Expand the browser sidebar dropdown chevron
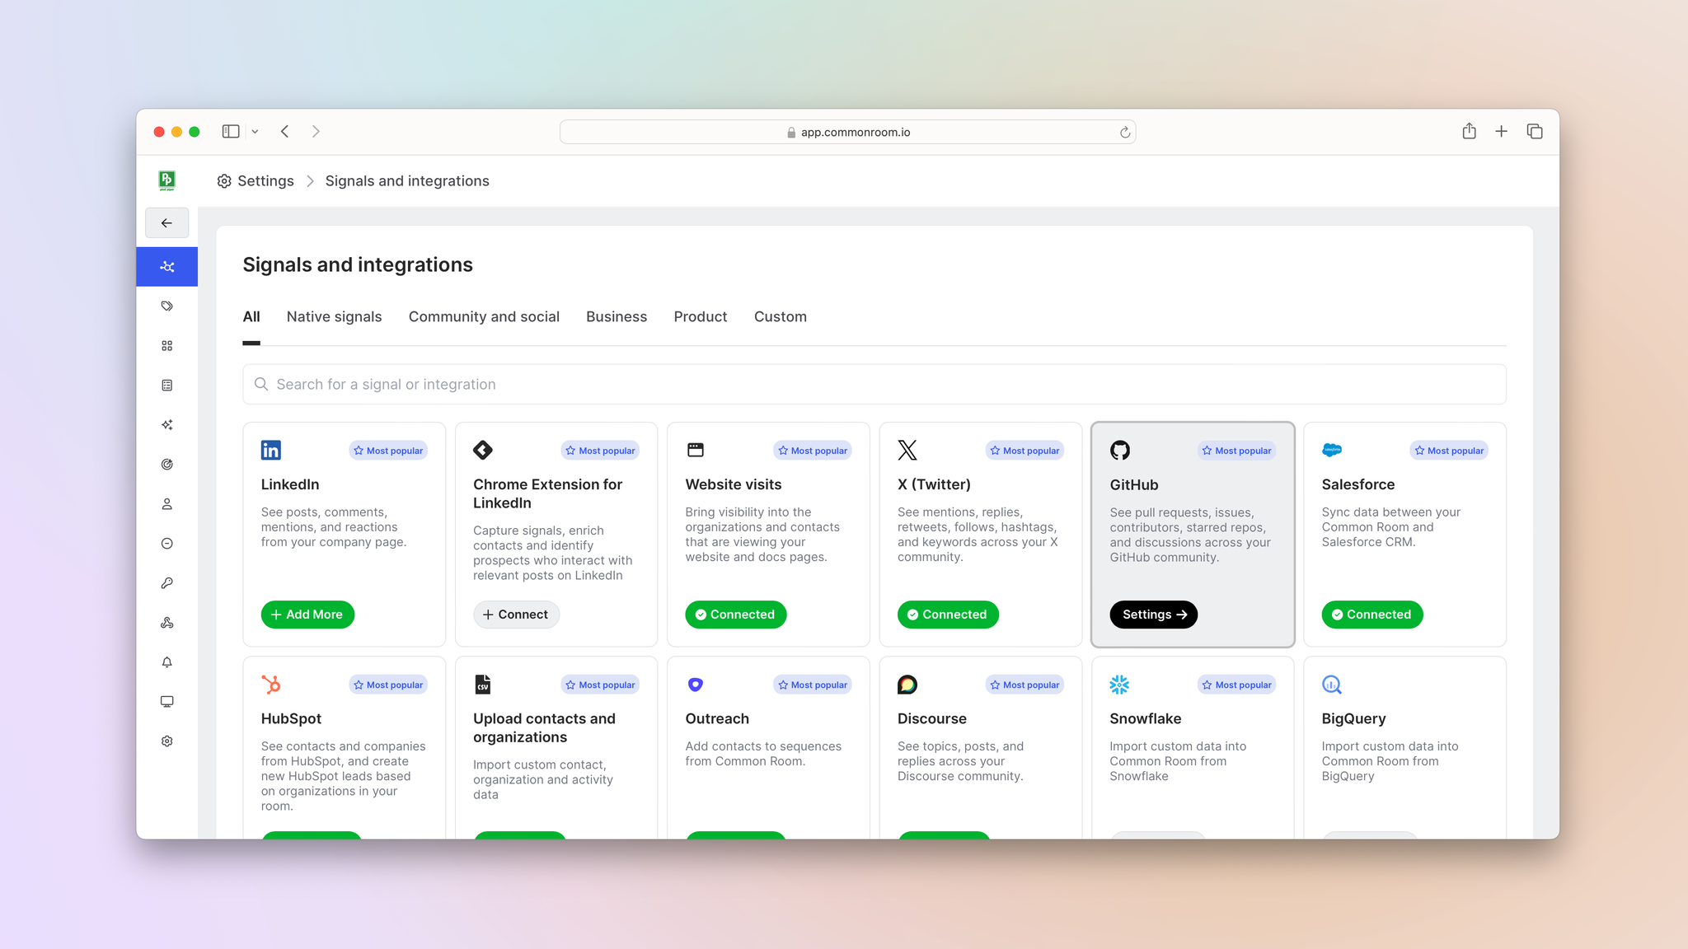Viewport: 1688px width, 949px height. pyautogui.click(x=255, y=132)
